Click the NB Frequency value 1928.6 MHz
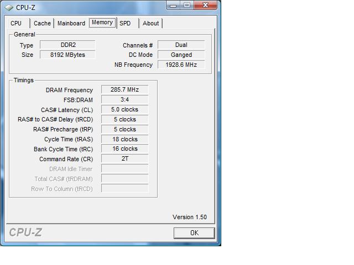 181,65
